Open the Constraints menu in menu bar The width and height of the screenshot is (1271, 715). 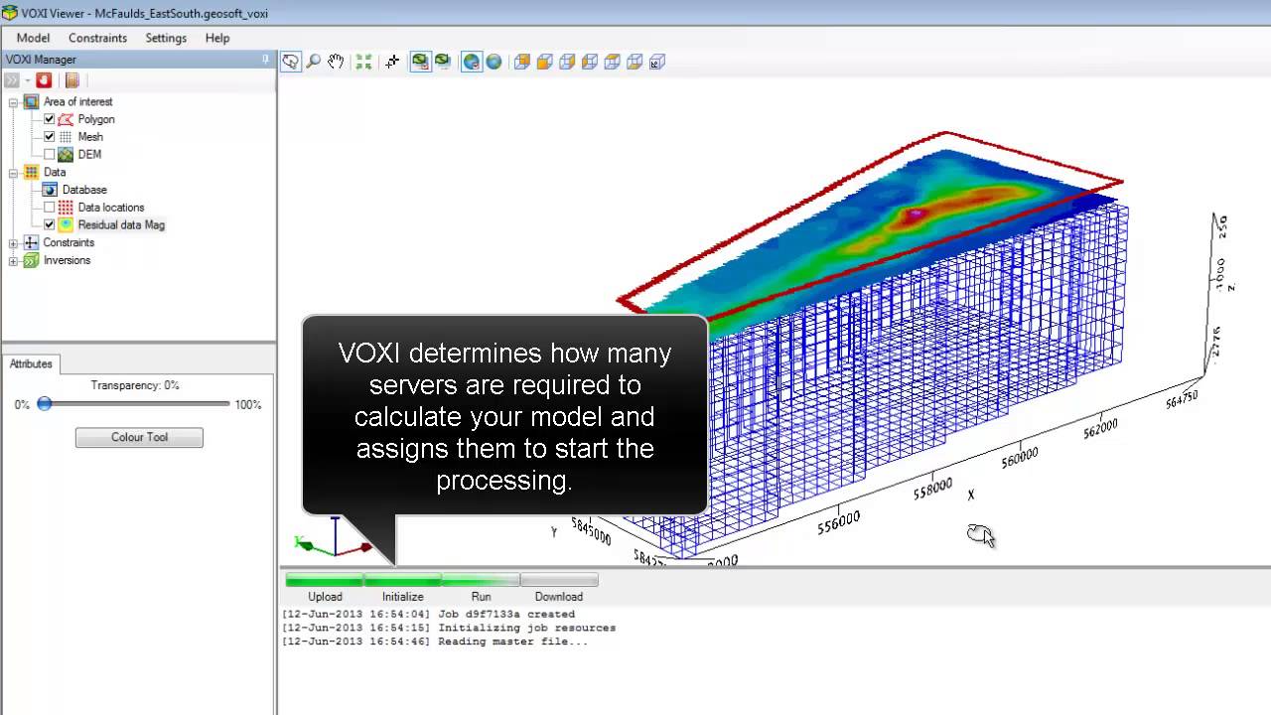coord(97,38)
